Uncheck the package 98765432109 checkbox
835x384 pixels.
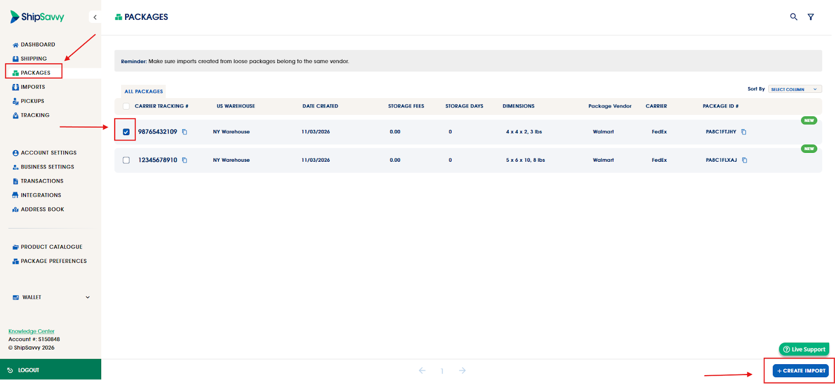pos(126,132)
